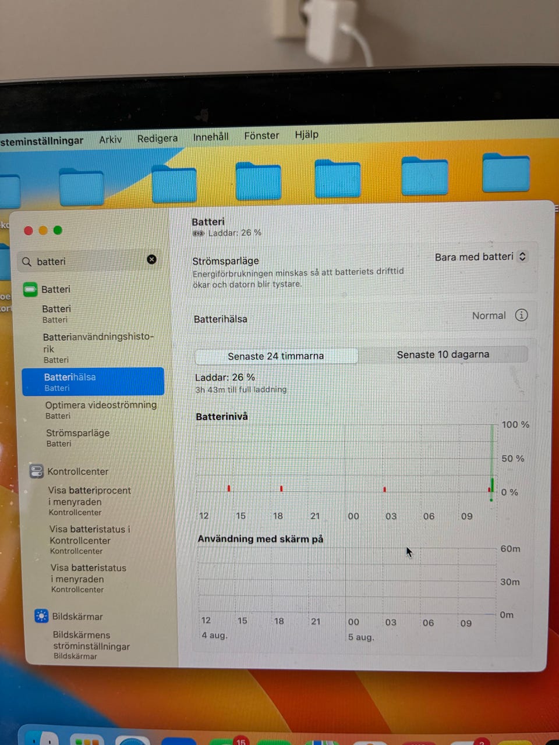Click the green charging bar in Batterinivå chart
Image resolution: width=559 pixels, height=745 pixels.
pos(493,484)
